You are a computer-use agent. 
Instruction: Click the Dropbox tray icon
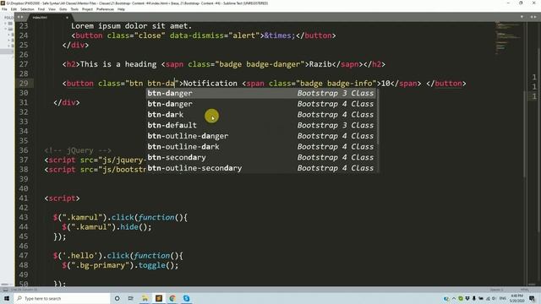click(467, 298)
